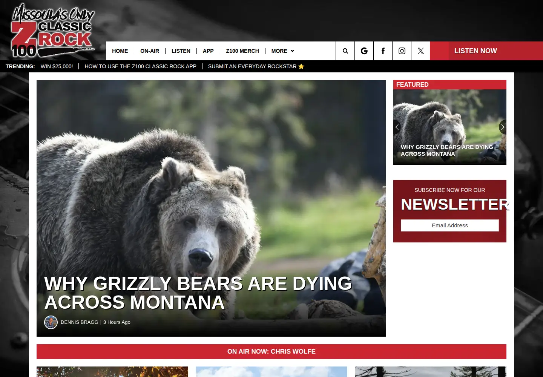Select the LISTEN menu item
This screenshot has height=377, width=543.
click(x=181, y=51)
